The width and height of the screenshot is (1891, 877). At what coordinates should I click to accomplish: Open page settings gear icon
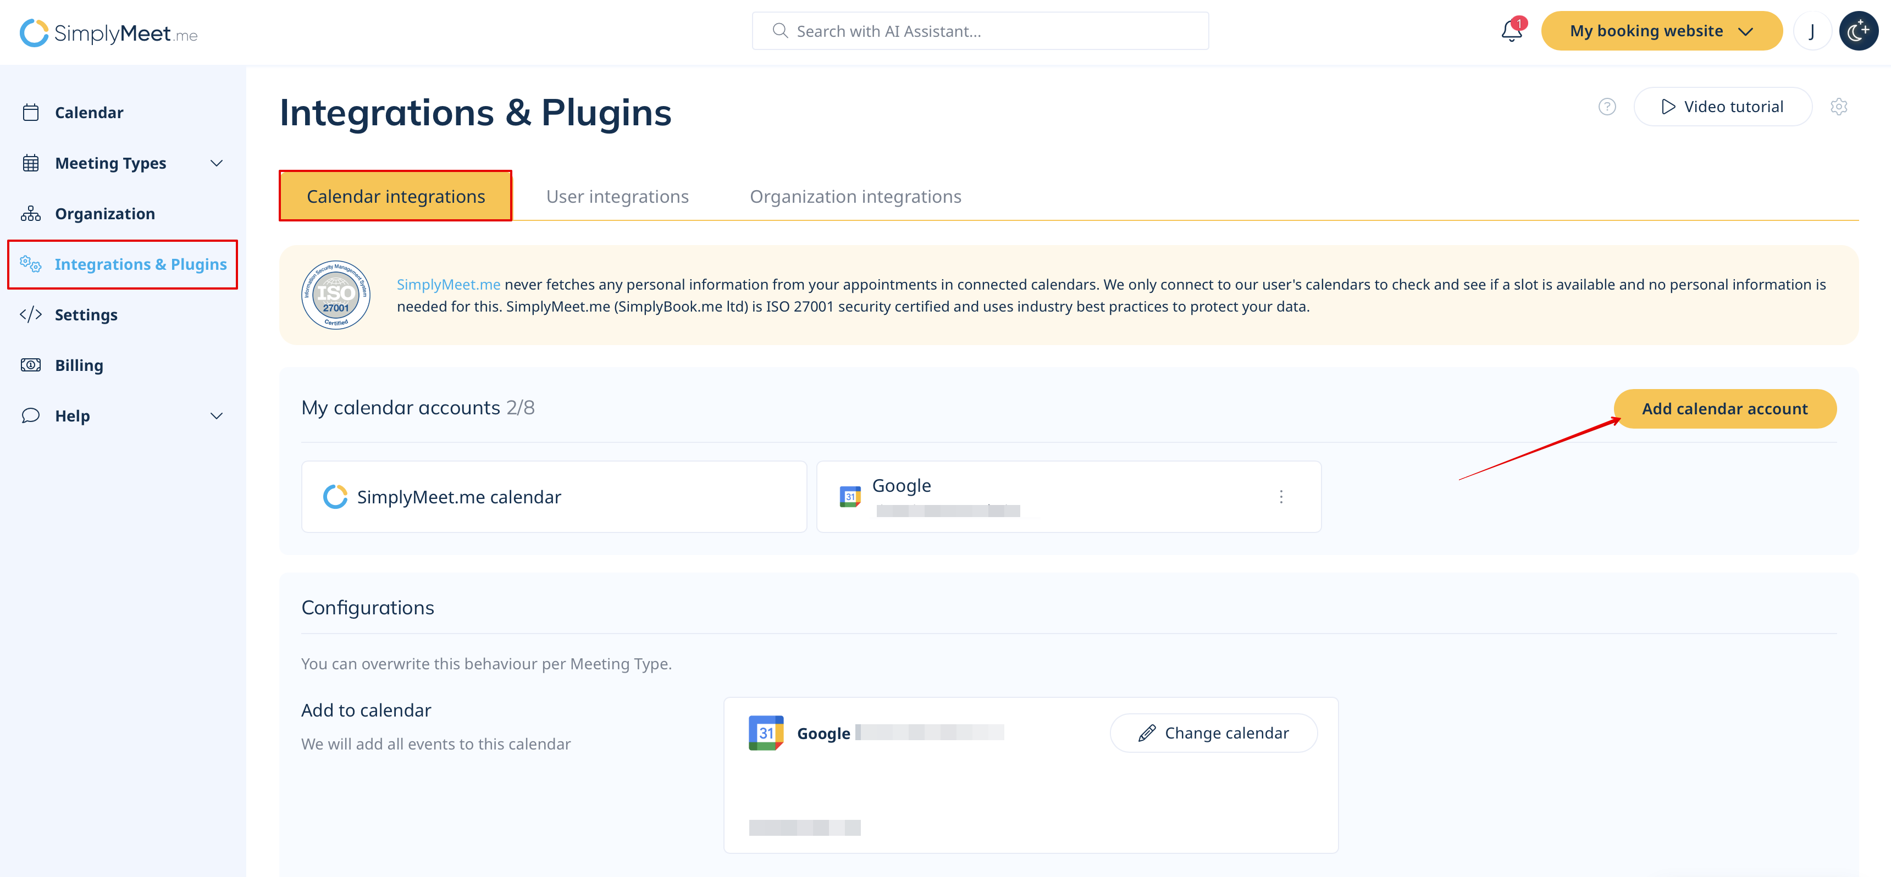1838,107
